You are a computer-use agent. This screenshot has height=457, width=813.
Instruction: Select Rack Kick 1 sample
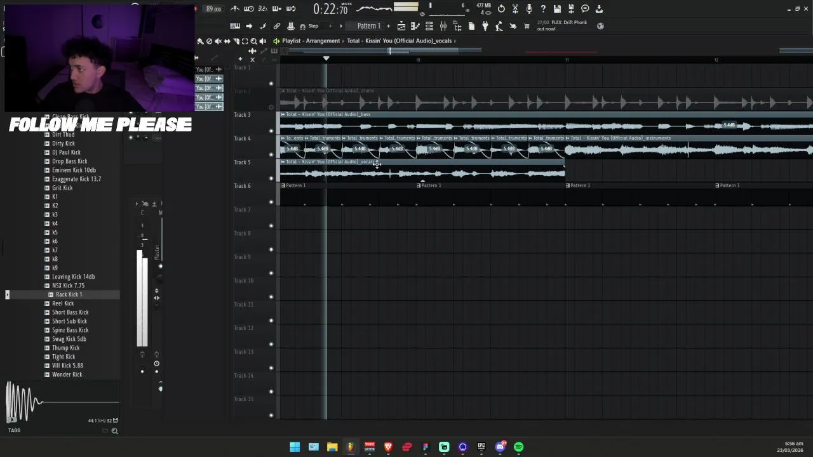[x=69, y=295]
